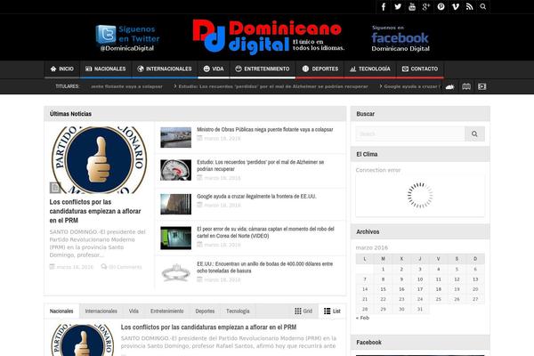Click the Síguenos en facebook banner

(400, 38)
